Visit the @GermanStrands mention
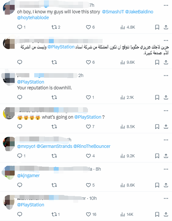 click(x=54, y=146)
